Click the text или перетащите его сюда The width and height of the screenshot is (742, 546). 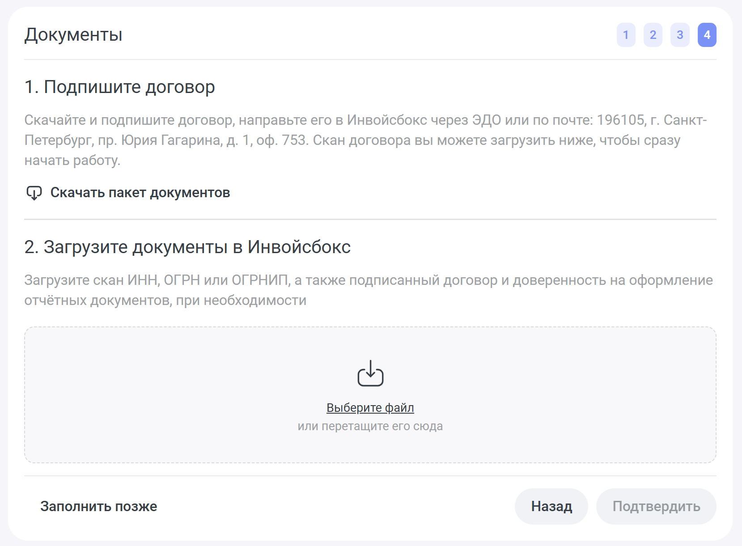(370, 426)
